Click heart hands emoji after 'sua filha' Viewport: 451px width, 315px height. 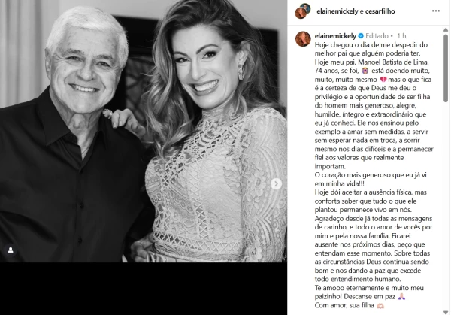coord(380,305)
